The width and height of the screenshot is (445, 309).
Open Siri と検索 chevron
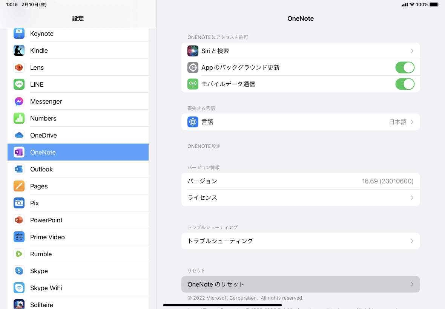click(x=412, y=51)
